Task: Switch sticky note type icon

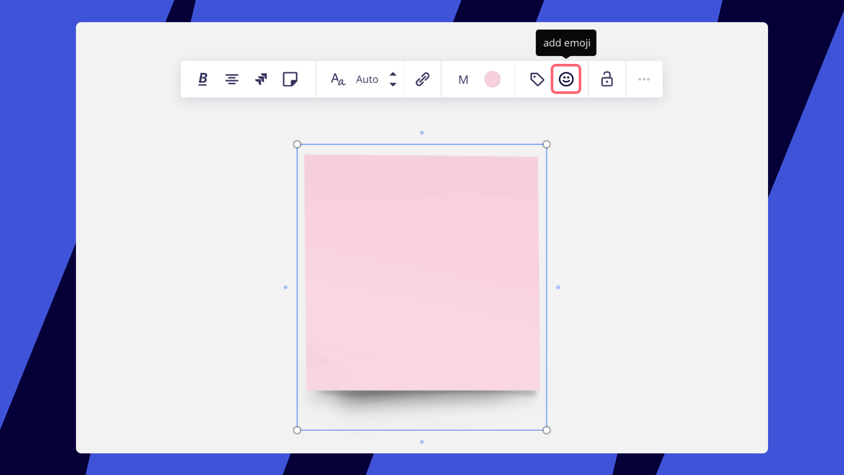Action: coord(290,79)
